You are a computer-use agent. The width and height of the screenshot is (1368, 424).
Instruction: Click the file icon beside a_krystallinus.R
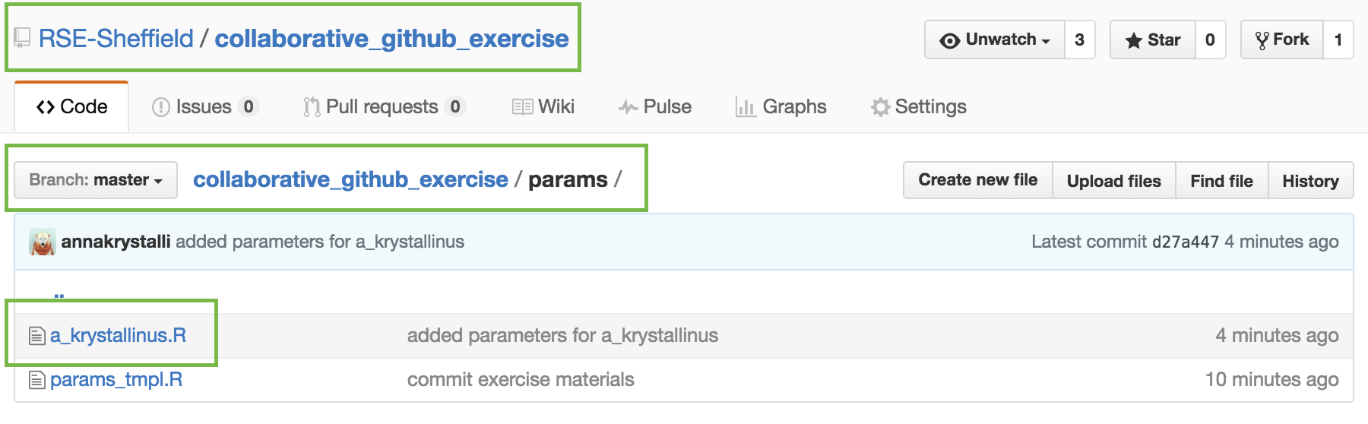pos(37,335)
